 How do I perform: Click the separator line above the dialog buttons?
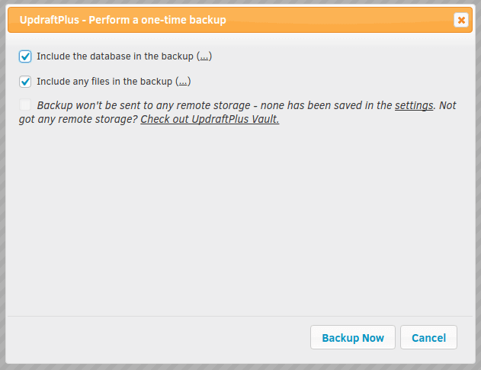tap(240, 316)
